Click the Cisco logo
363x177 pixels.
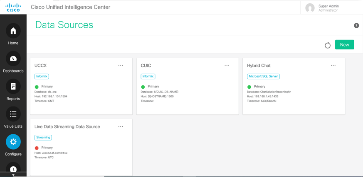pyautogui.click(x=13, y=7)
